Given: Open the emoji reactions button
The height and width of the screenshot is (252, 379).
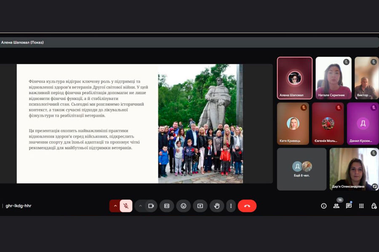Looking at the screenshot, I should [184, 206].
